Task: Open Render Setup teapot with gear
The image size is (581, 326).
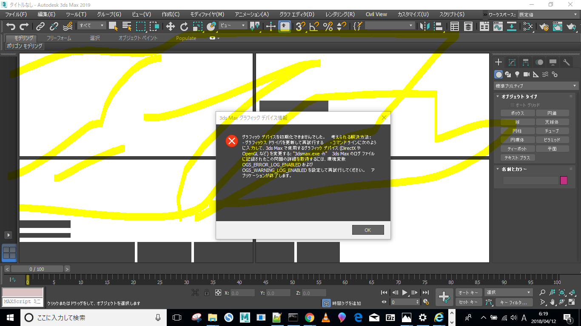Action: coord(544,26)
